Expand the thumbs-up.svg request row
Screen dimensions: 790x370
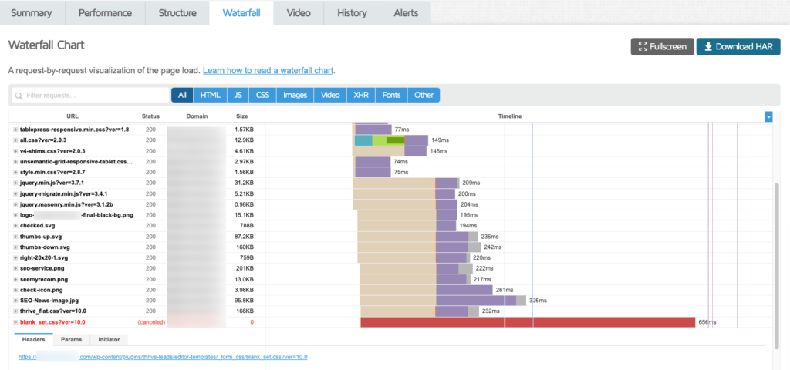click(15, 236)
